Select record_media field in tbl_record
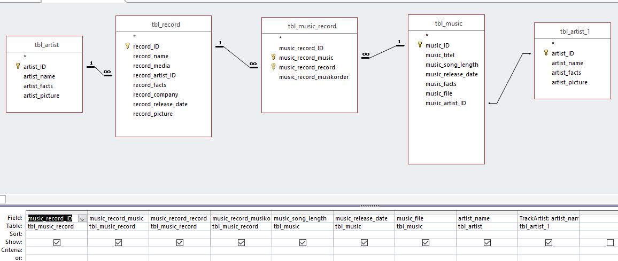The image size is (618, 261). tap(151, 65)
